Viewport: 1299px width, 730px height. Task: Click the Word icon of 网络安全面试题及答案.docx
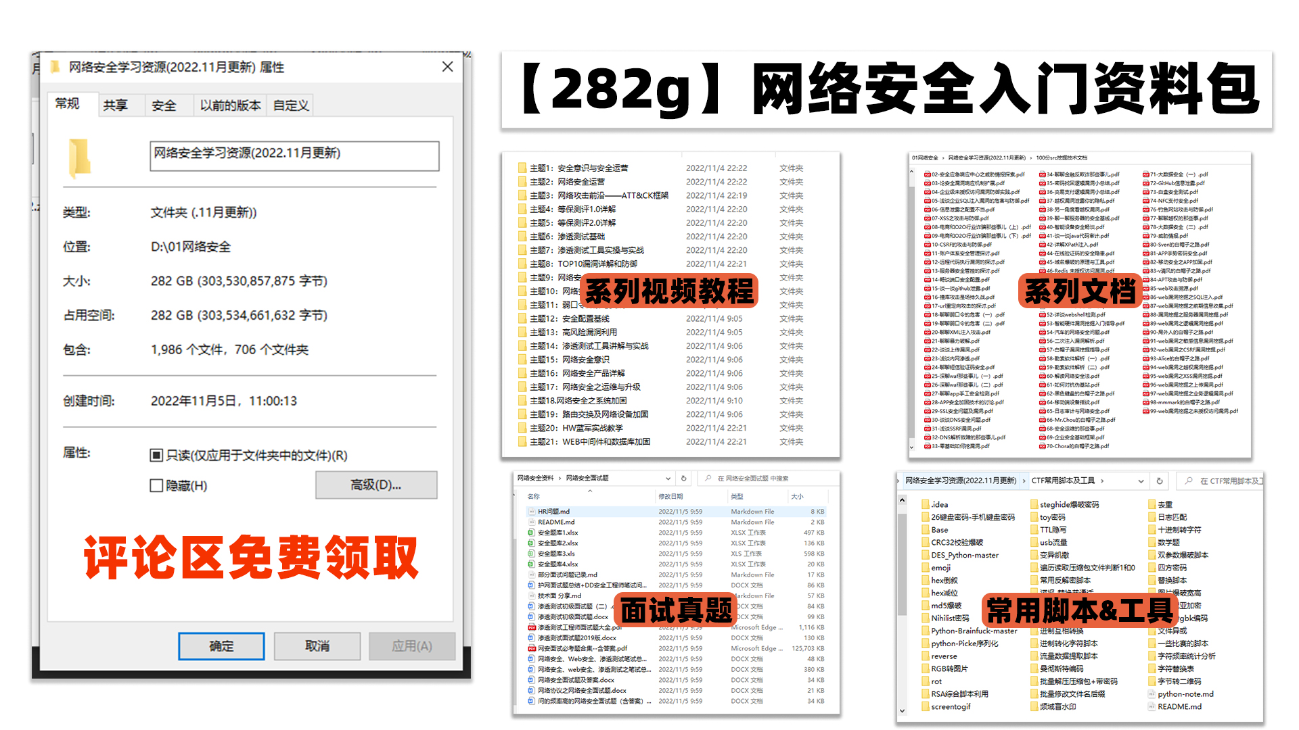click(532, 680)
